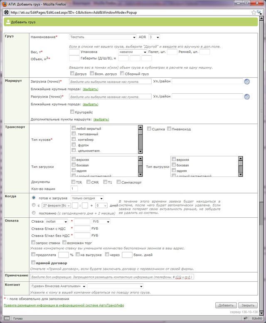Viewport: 266px width, 323px height.
Task: Click the Firefox logo in the title bar
Action: [4, 4]
